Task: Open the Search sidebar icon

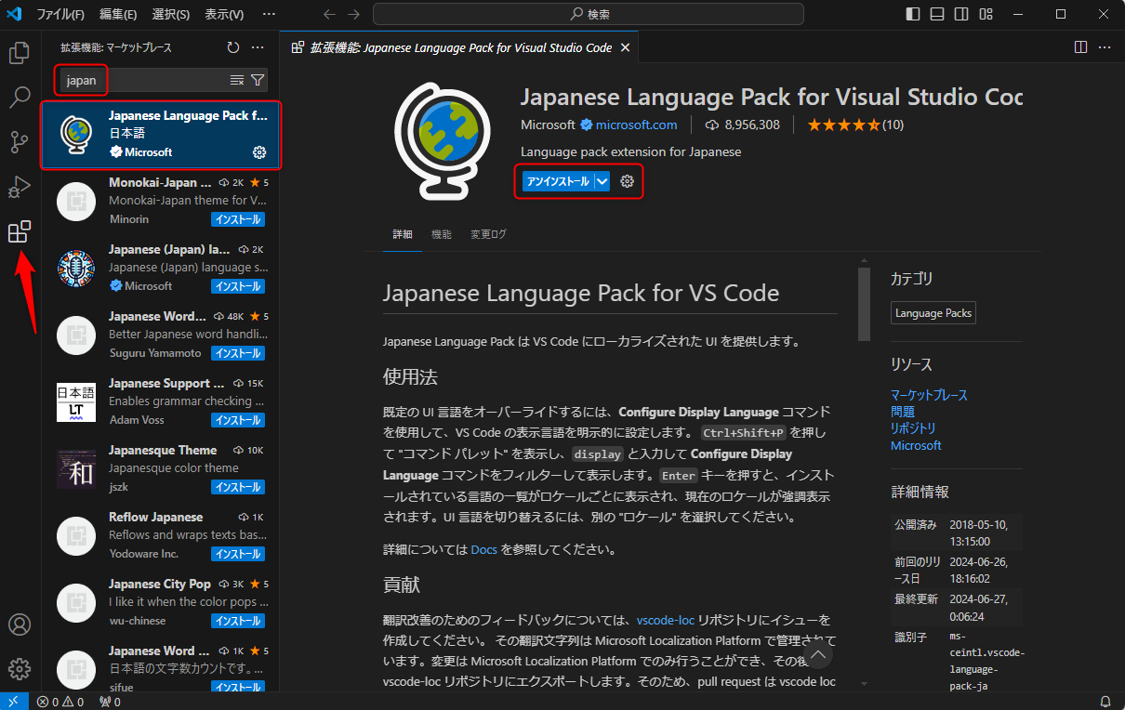Action: click(x=20, y=98)
